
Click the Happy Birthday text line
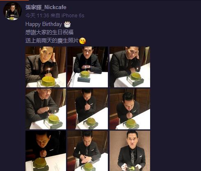43,24
